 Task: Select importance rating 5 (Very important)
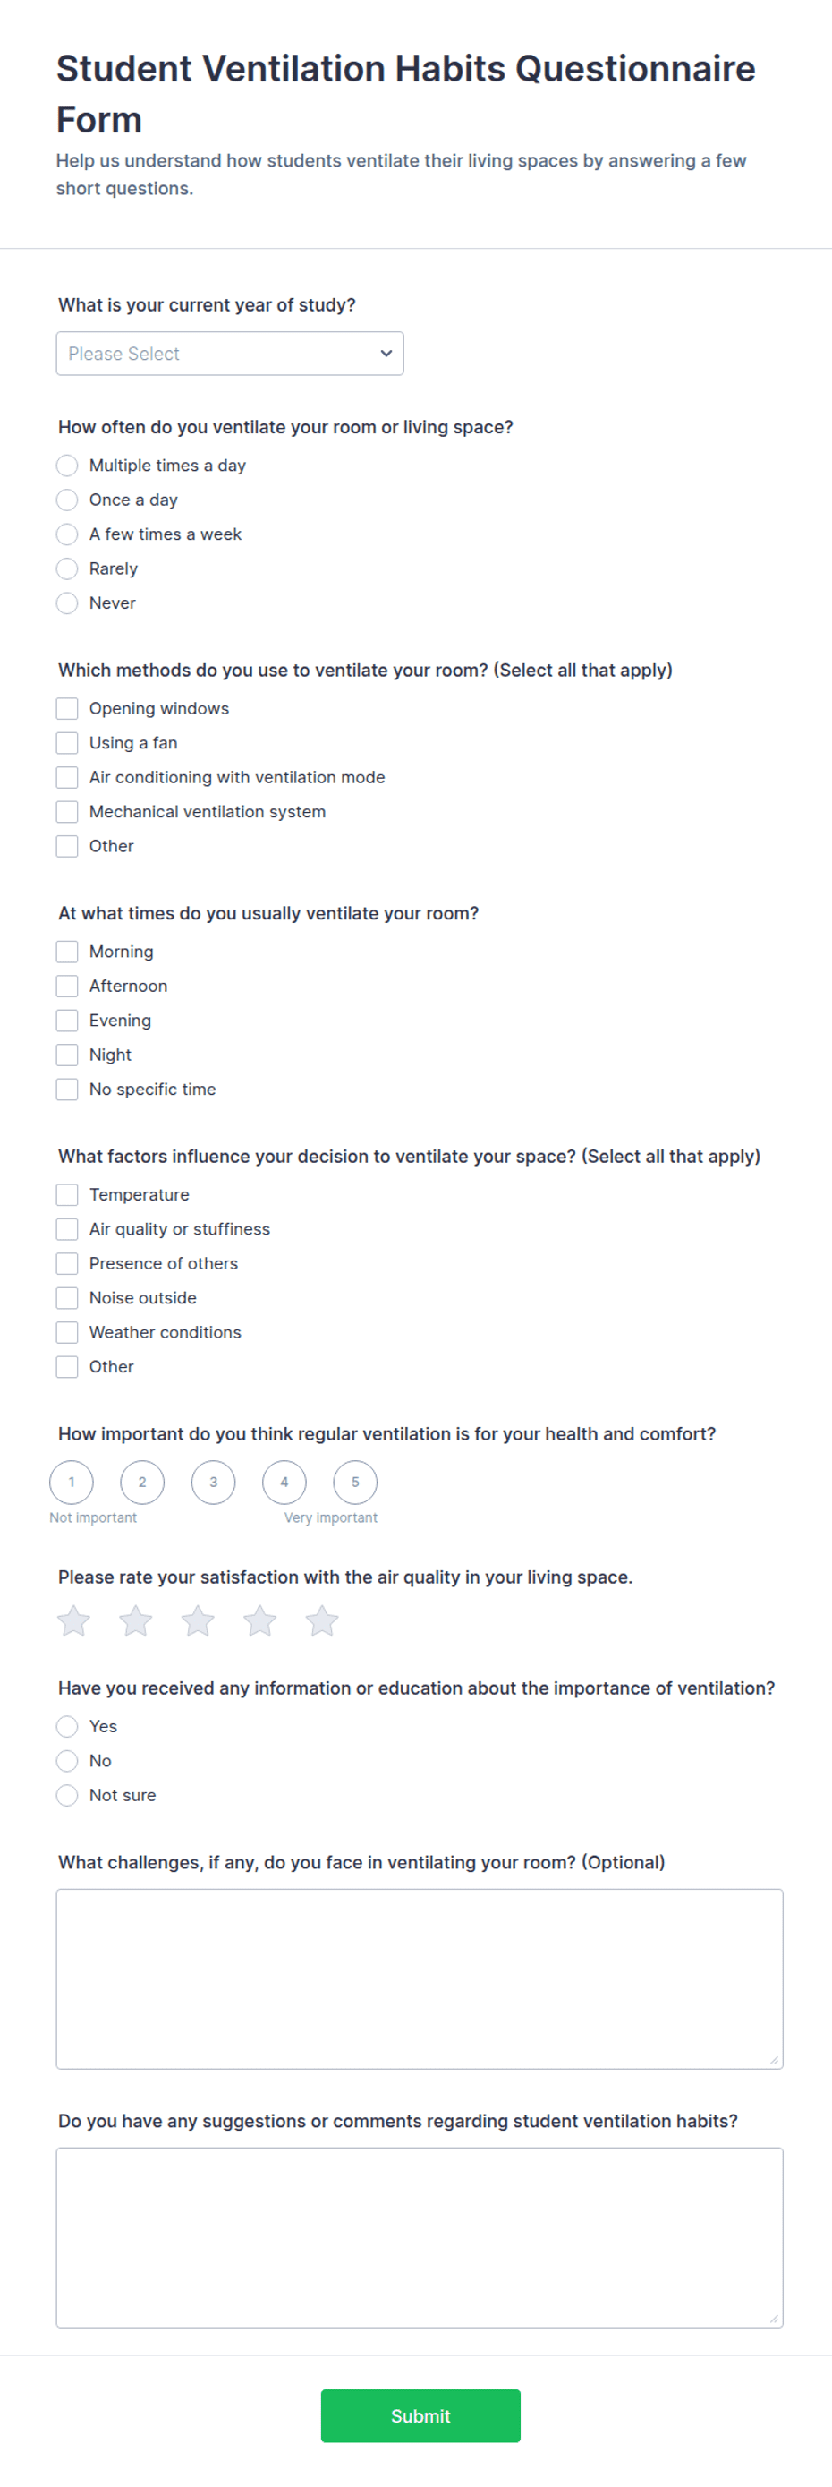pos(355,1482)
